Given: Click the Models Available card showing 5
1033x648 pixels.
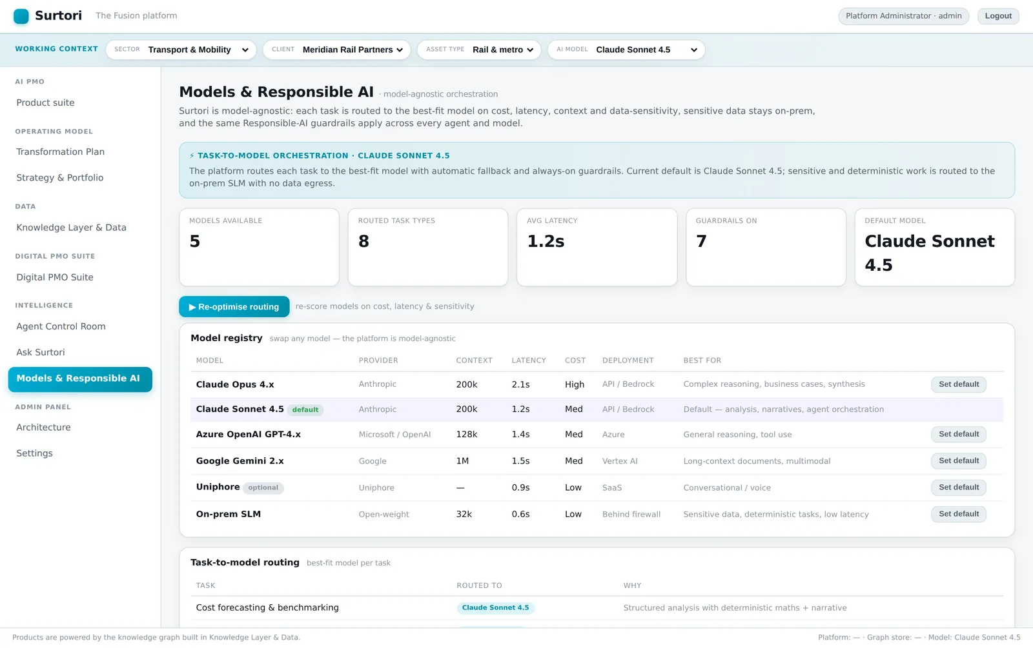Looking at the screenshot, I should click(259, 247).
